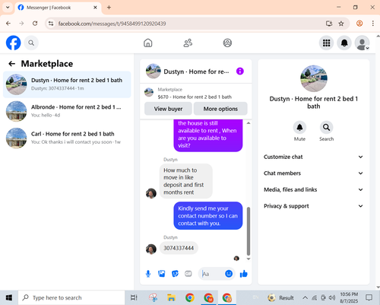The height and width of the screenshot is (305, 380).
Task: Click the 'Kindly send me your contact number' message
Action: [208, 216]
